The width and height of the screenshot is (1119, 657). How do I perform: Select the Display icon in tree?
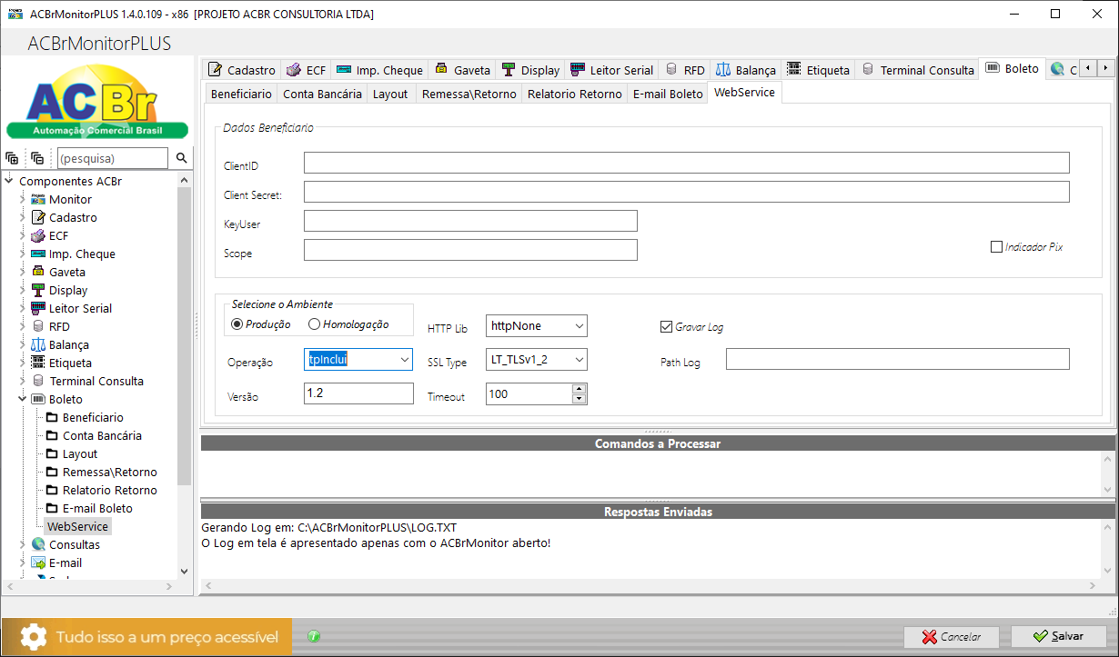(38, 290)
